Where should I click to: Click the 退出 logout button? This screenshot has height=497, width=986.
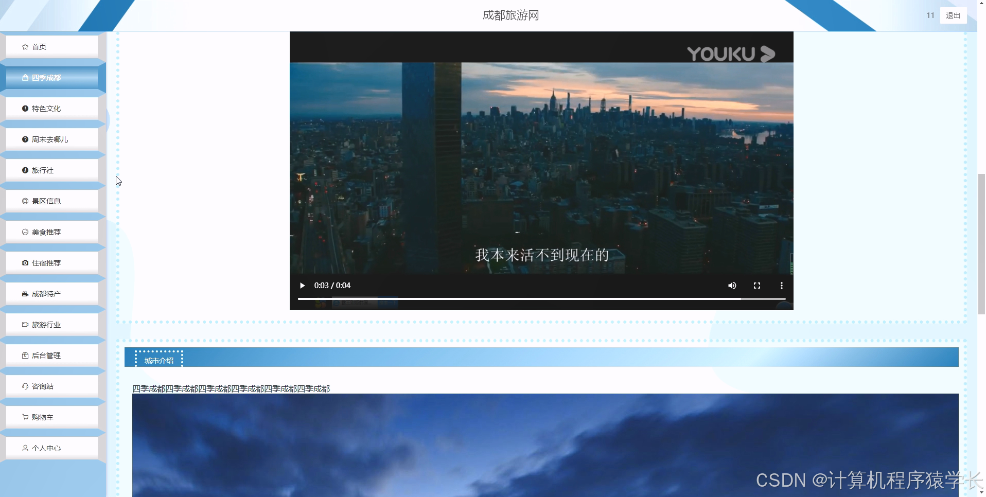(953, 15)
